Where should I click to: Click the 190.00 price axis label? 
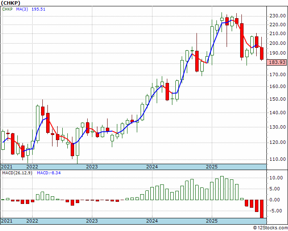coord(277,53)
